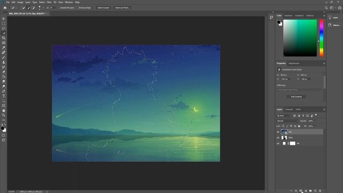Viewport: 343px width, 193px height.
Task: Click Add layer mask icon in Layers panel
Action: (x=301, y=191)
